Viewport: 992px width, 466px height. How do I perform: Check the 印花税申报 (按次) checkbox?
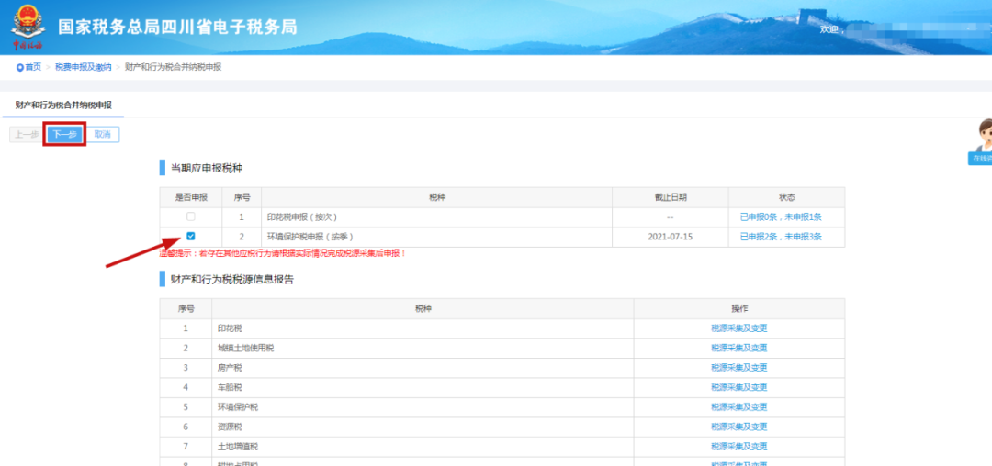click(191, 216)
